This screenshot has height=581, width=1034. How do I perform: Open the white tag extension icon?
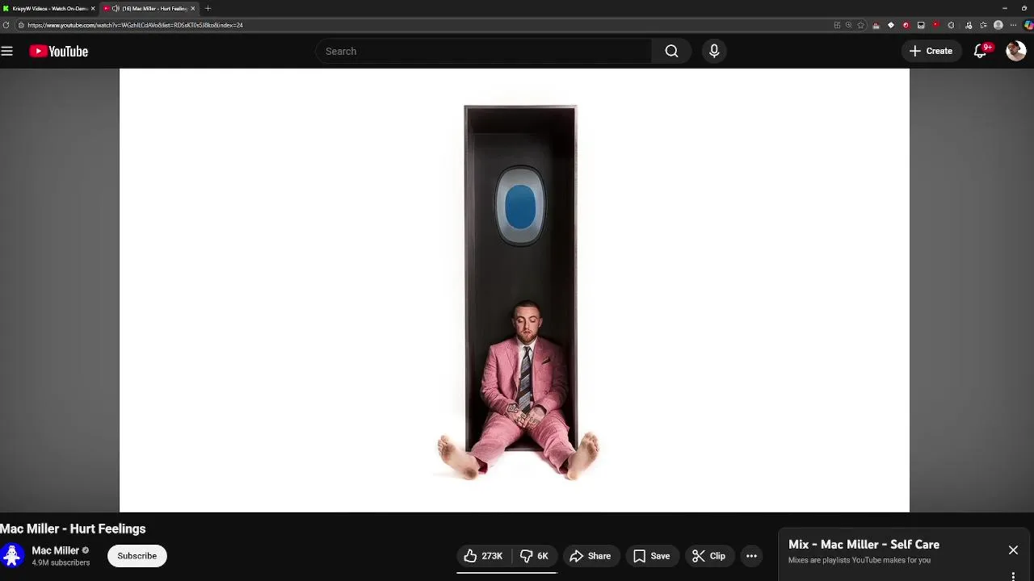[891, 25]
